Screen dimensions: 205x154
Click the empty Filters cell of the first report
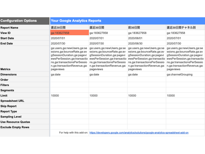pyautogui.click(x=69, y=85)
